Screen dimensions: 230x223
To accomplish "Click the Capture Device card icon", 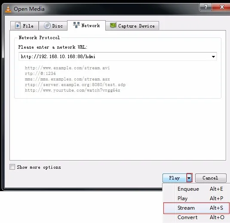I will pos(113,25).
